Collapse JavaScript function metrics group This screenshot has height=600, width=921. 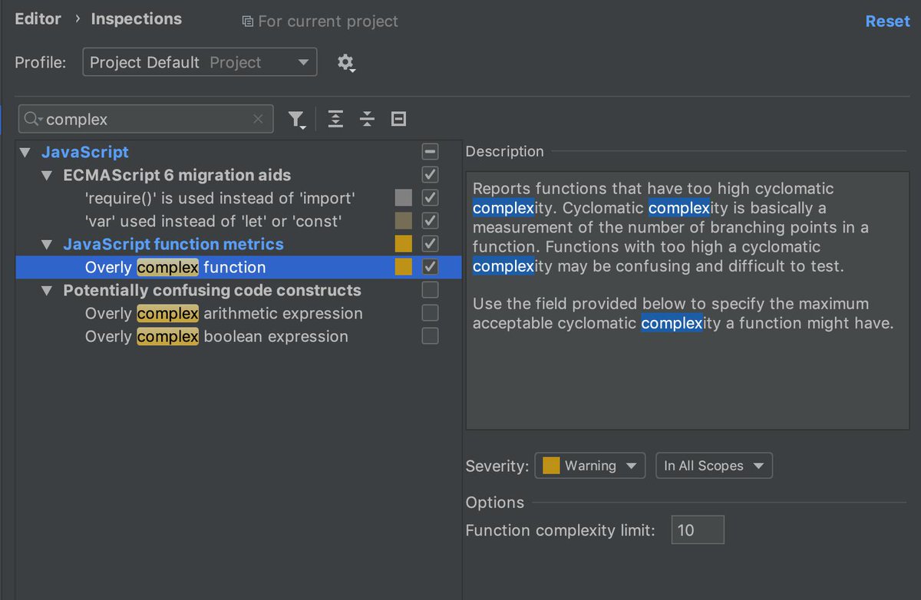pyautogui.click(x=48, y=244)
